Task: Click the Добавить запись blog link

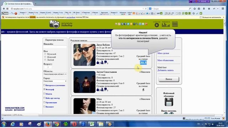Action: [165, 70]
